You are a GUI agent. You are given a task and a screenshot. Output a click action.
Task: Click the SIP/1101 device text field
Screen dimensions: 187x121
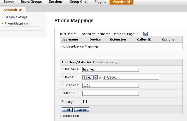(131, 77)
